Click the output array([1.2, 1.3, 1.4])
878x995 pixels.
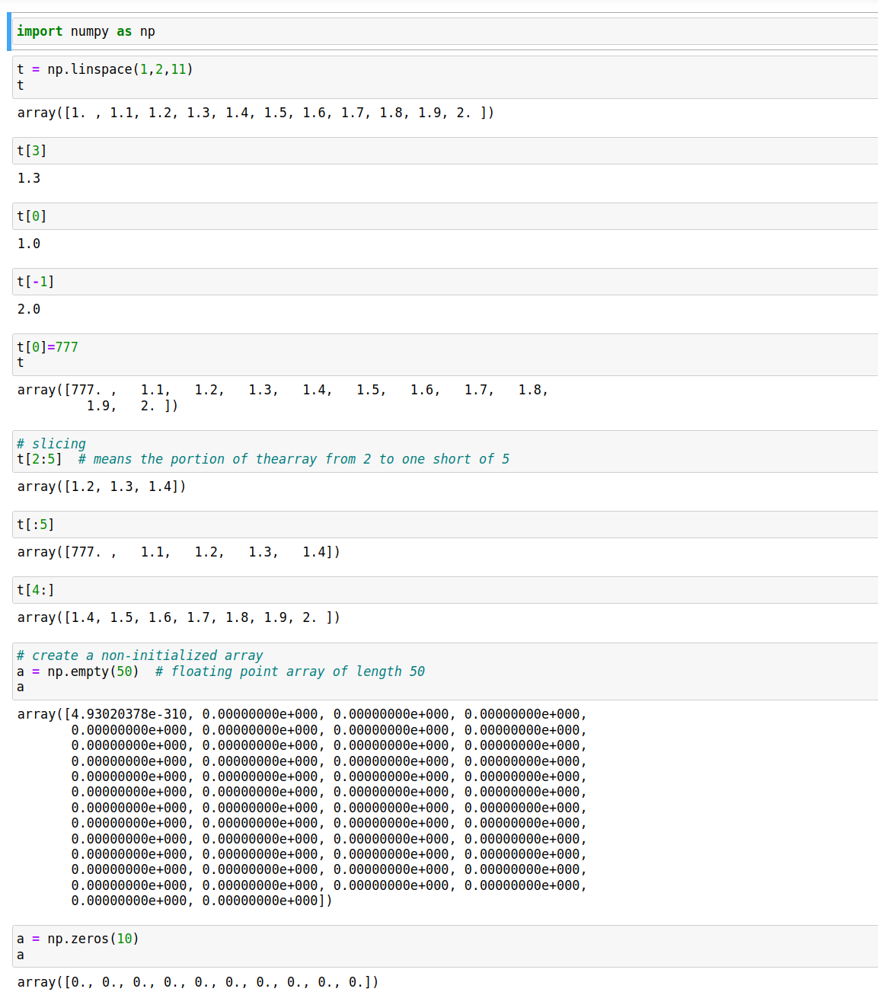(101, 486)
